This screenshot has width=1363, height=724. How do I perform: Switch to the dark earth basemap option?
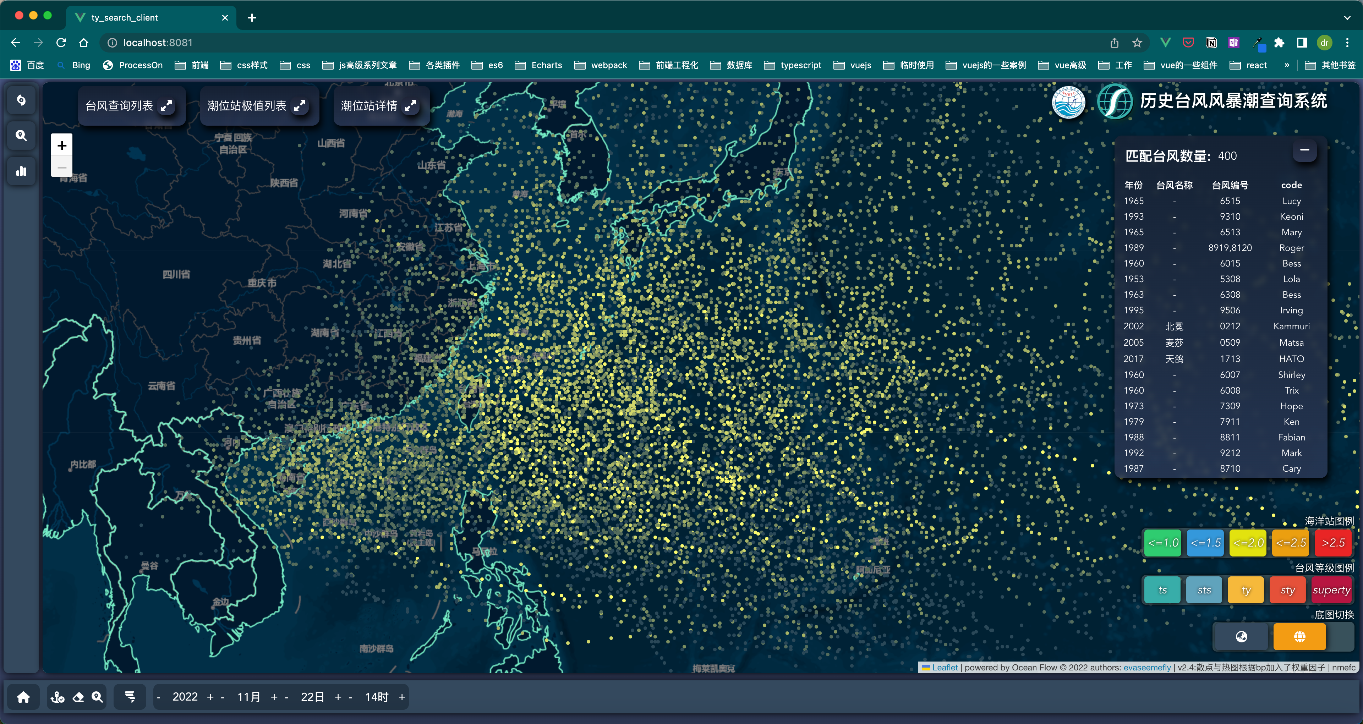tap(1241, 637)
